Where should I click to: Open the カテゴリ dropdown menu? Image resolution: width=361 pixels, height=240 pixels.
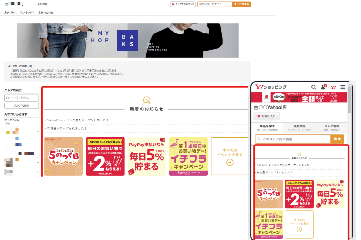click(x=11, y=12)
